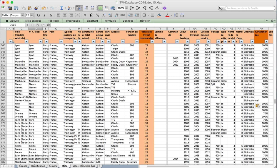The image size is (277, 168).
Task: Open the zoom 100% dropdown
Action: coord(126,8)
